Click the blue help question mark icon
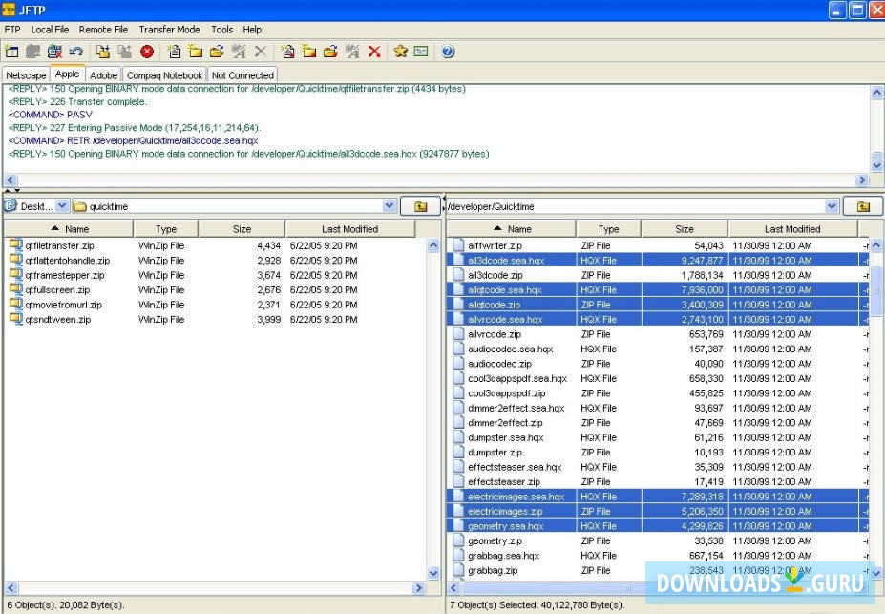 coord(448,52)
